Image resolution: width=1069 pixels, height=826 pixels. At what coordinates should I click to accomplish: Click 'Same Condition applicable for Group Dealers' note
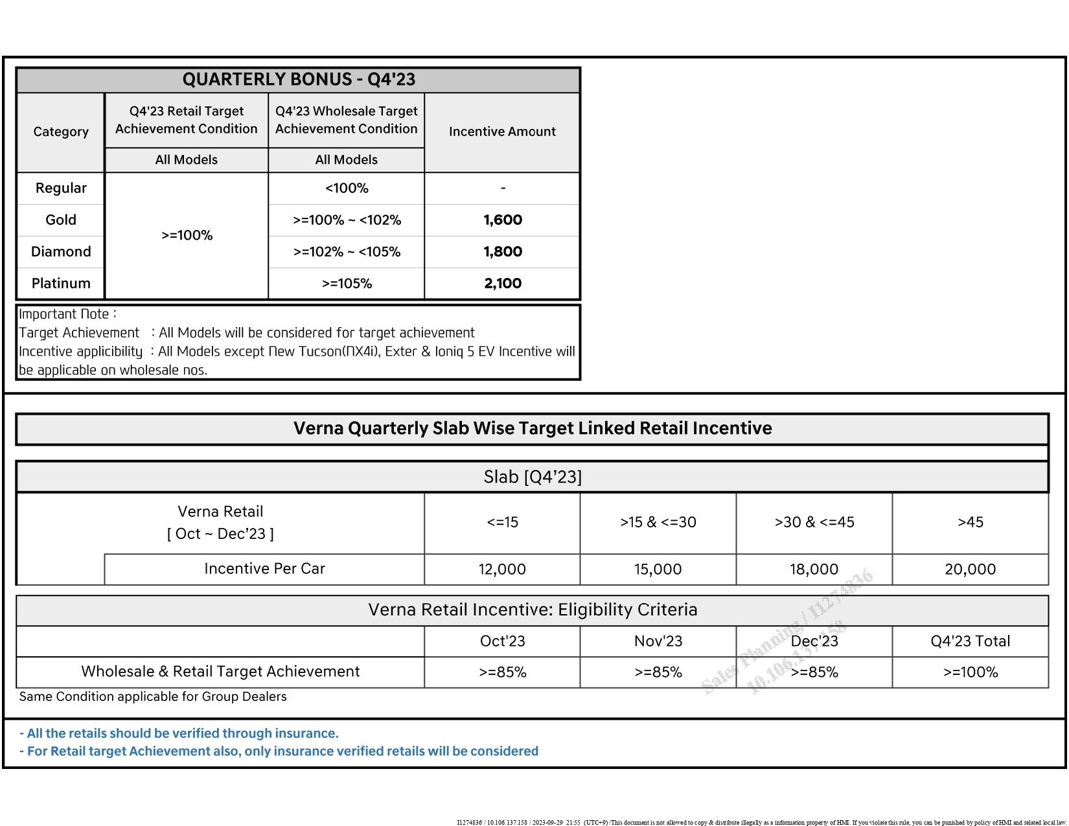click(x=153, y=697)
